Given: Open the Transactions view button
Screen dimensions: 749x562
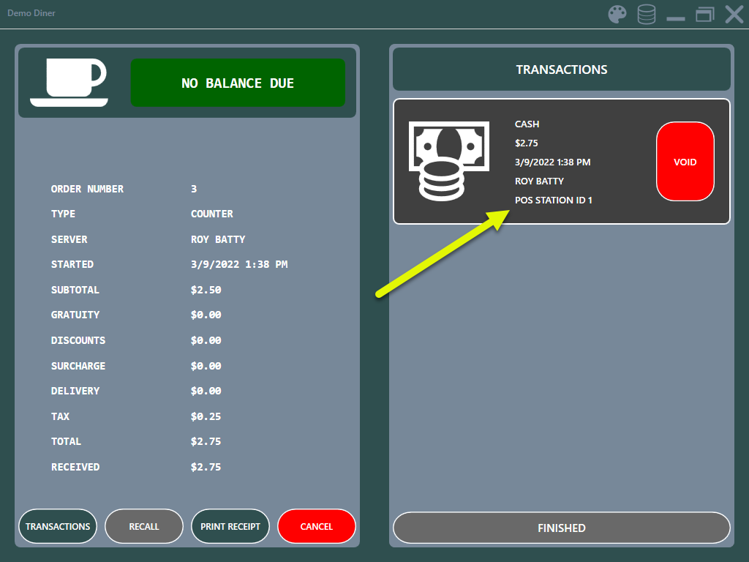Looking at the screenshot, I should pos(58,526).
